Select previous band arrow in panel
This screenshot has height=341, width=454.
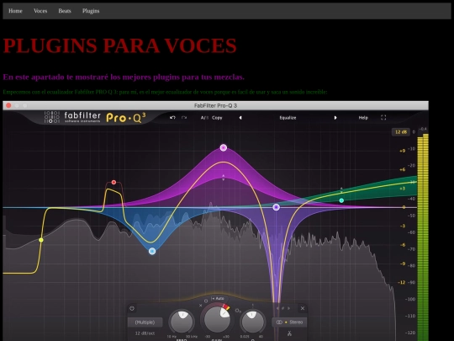tap(278, 308)
